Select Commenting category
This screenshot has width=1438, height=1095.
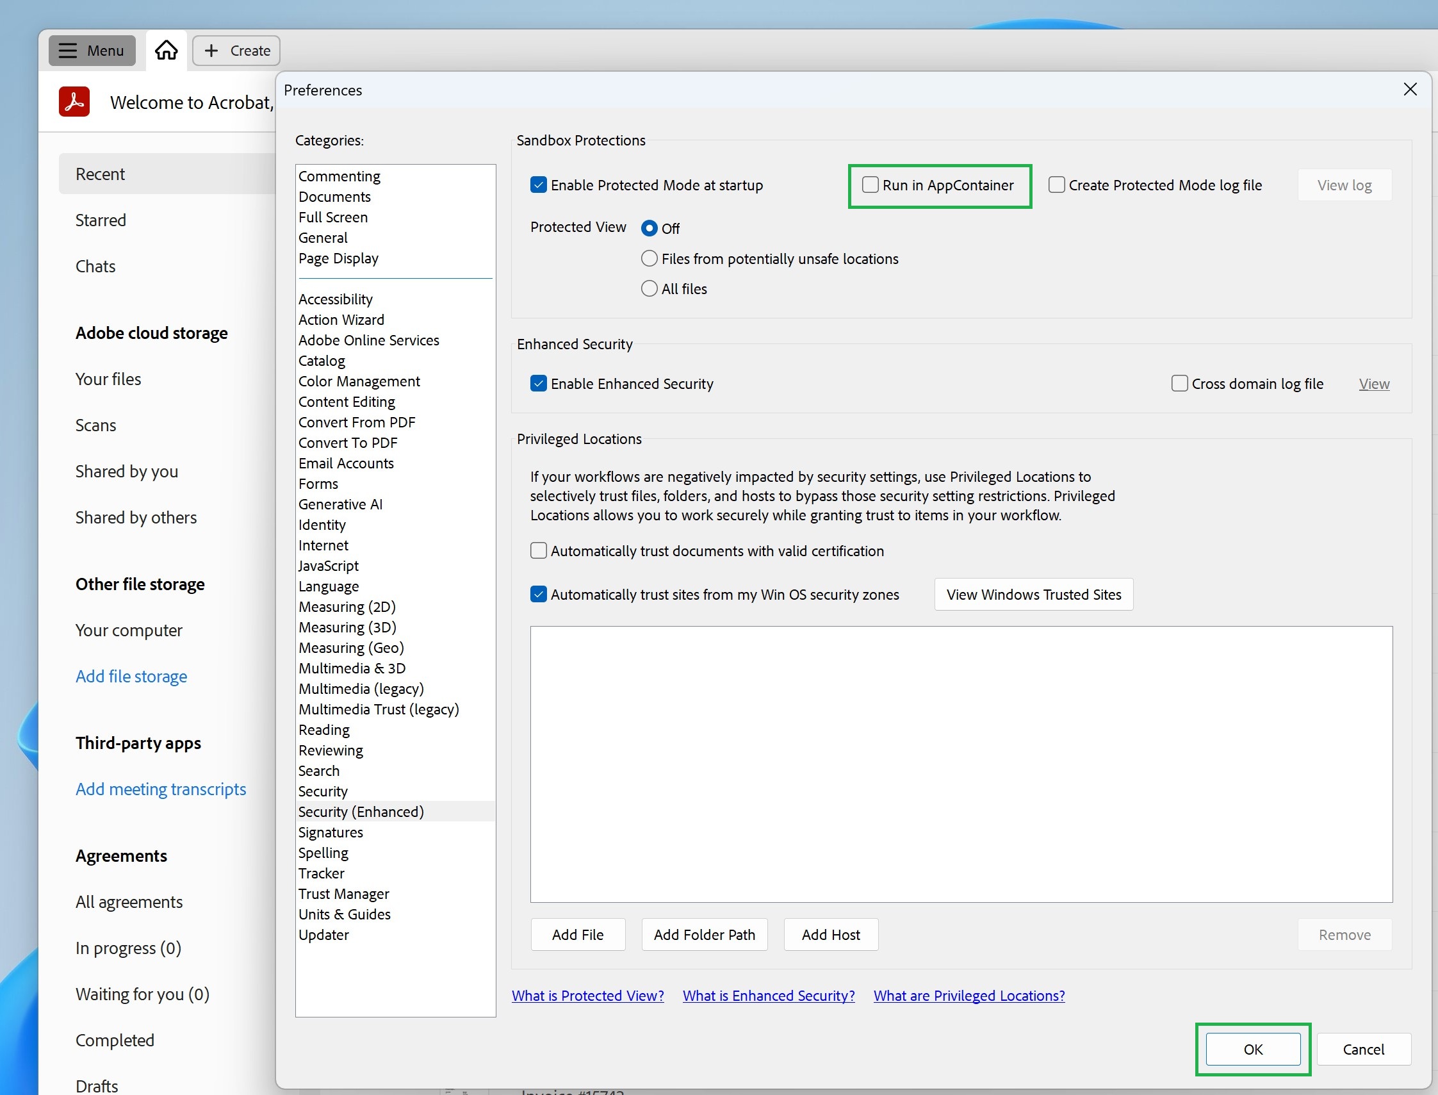click(395, 176)
